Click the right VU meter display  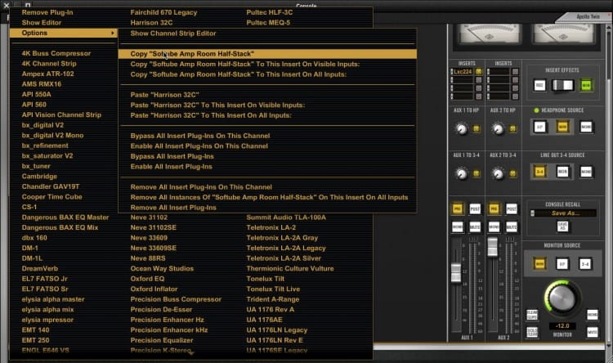tap(564, 34)
